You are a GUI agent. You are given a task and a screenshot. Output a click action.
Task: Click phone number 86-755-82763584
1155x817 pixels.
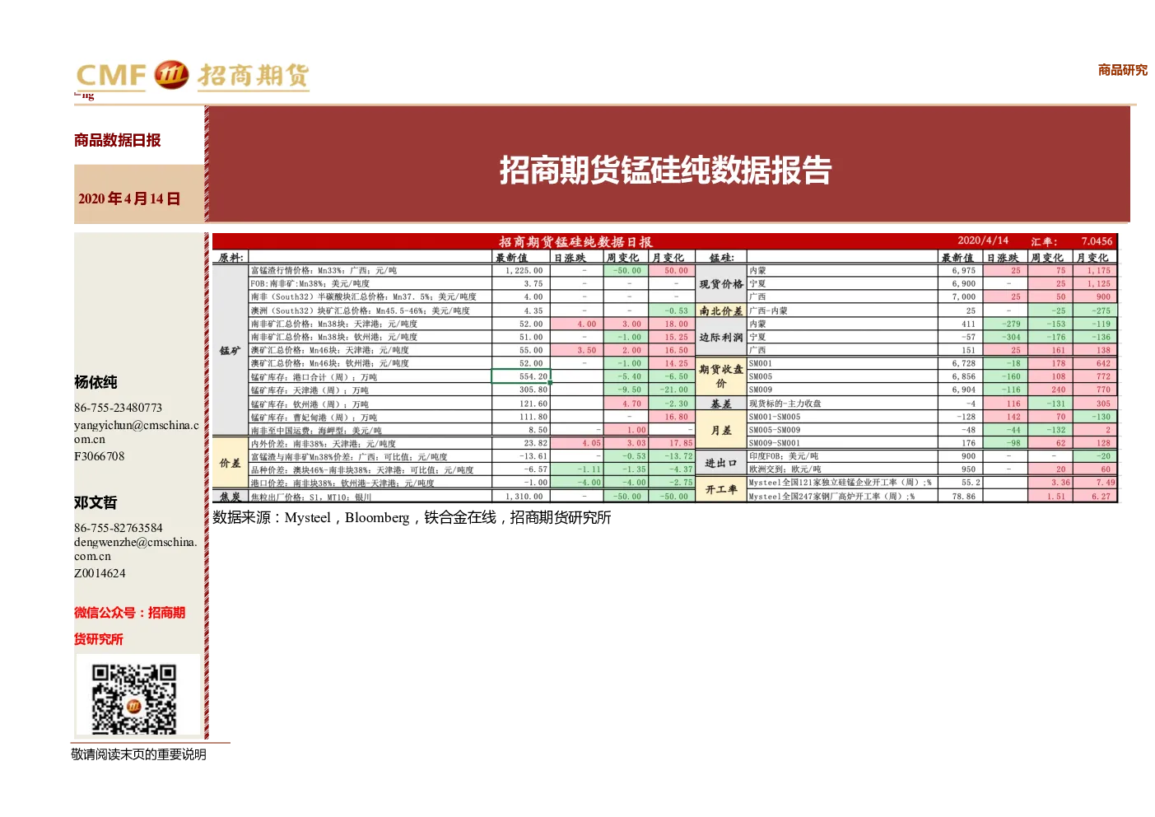pos(119,528)
